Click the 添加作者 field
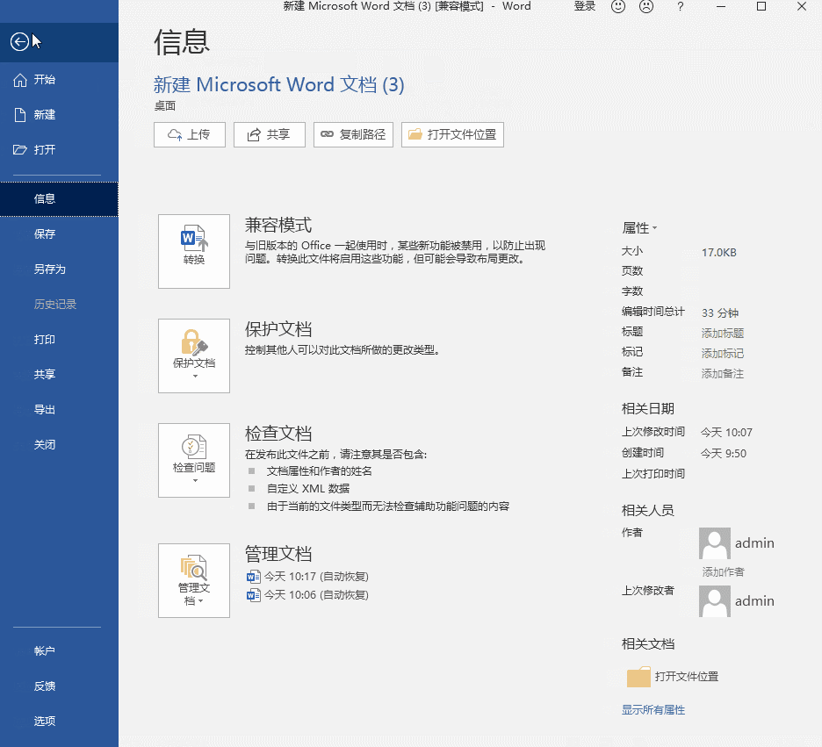The width and height of the screenshot is (822, 747). pos(724,572)
